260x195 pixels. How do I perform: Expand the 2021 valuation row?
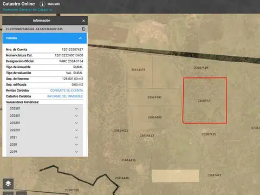tap(44, 138)
